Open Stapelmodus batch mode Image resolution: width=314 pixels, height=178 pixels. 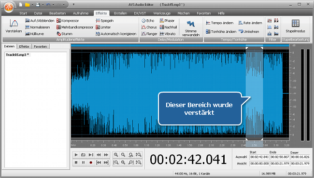pyautogui.click(x=295, y=26)
